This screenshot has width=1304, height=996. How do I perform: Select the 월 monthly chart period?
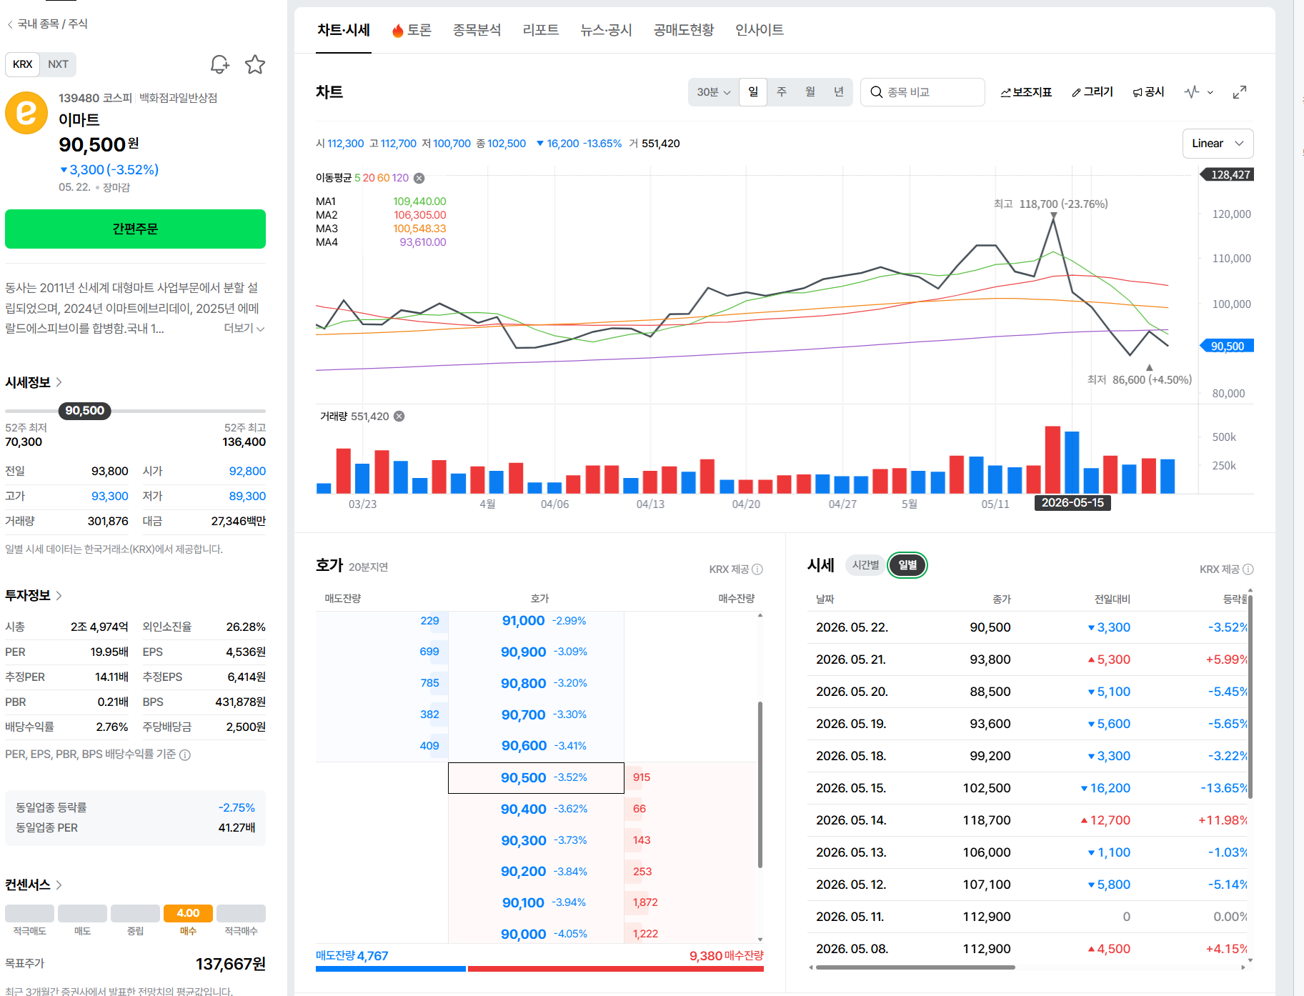tap(810, 92)
